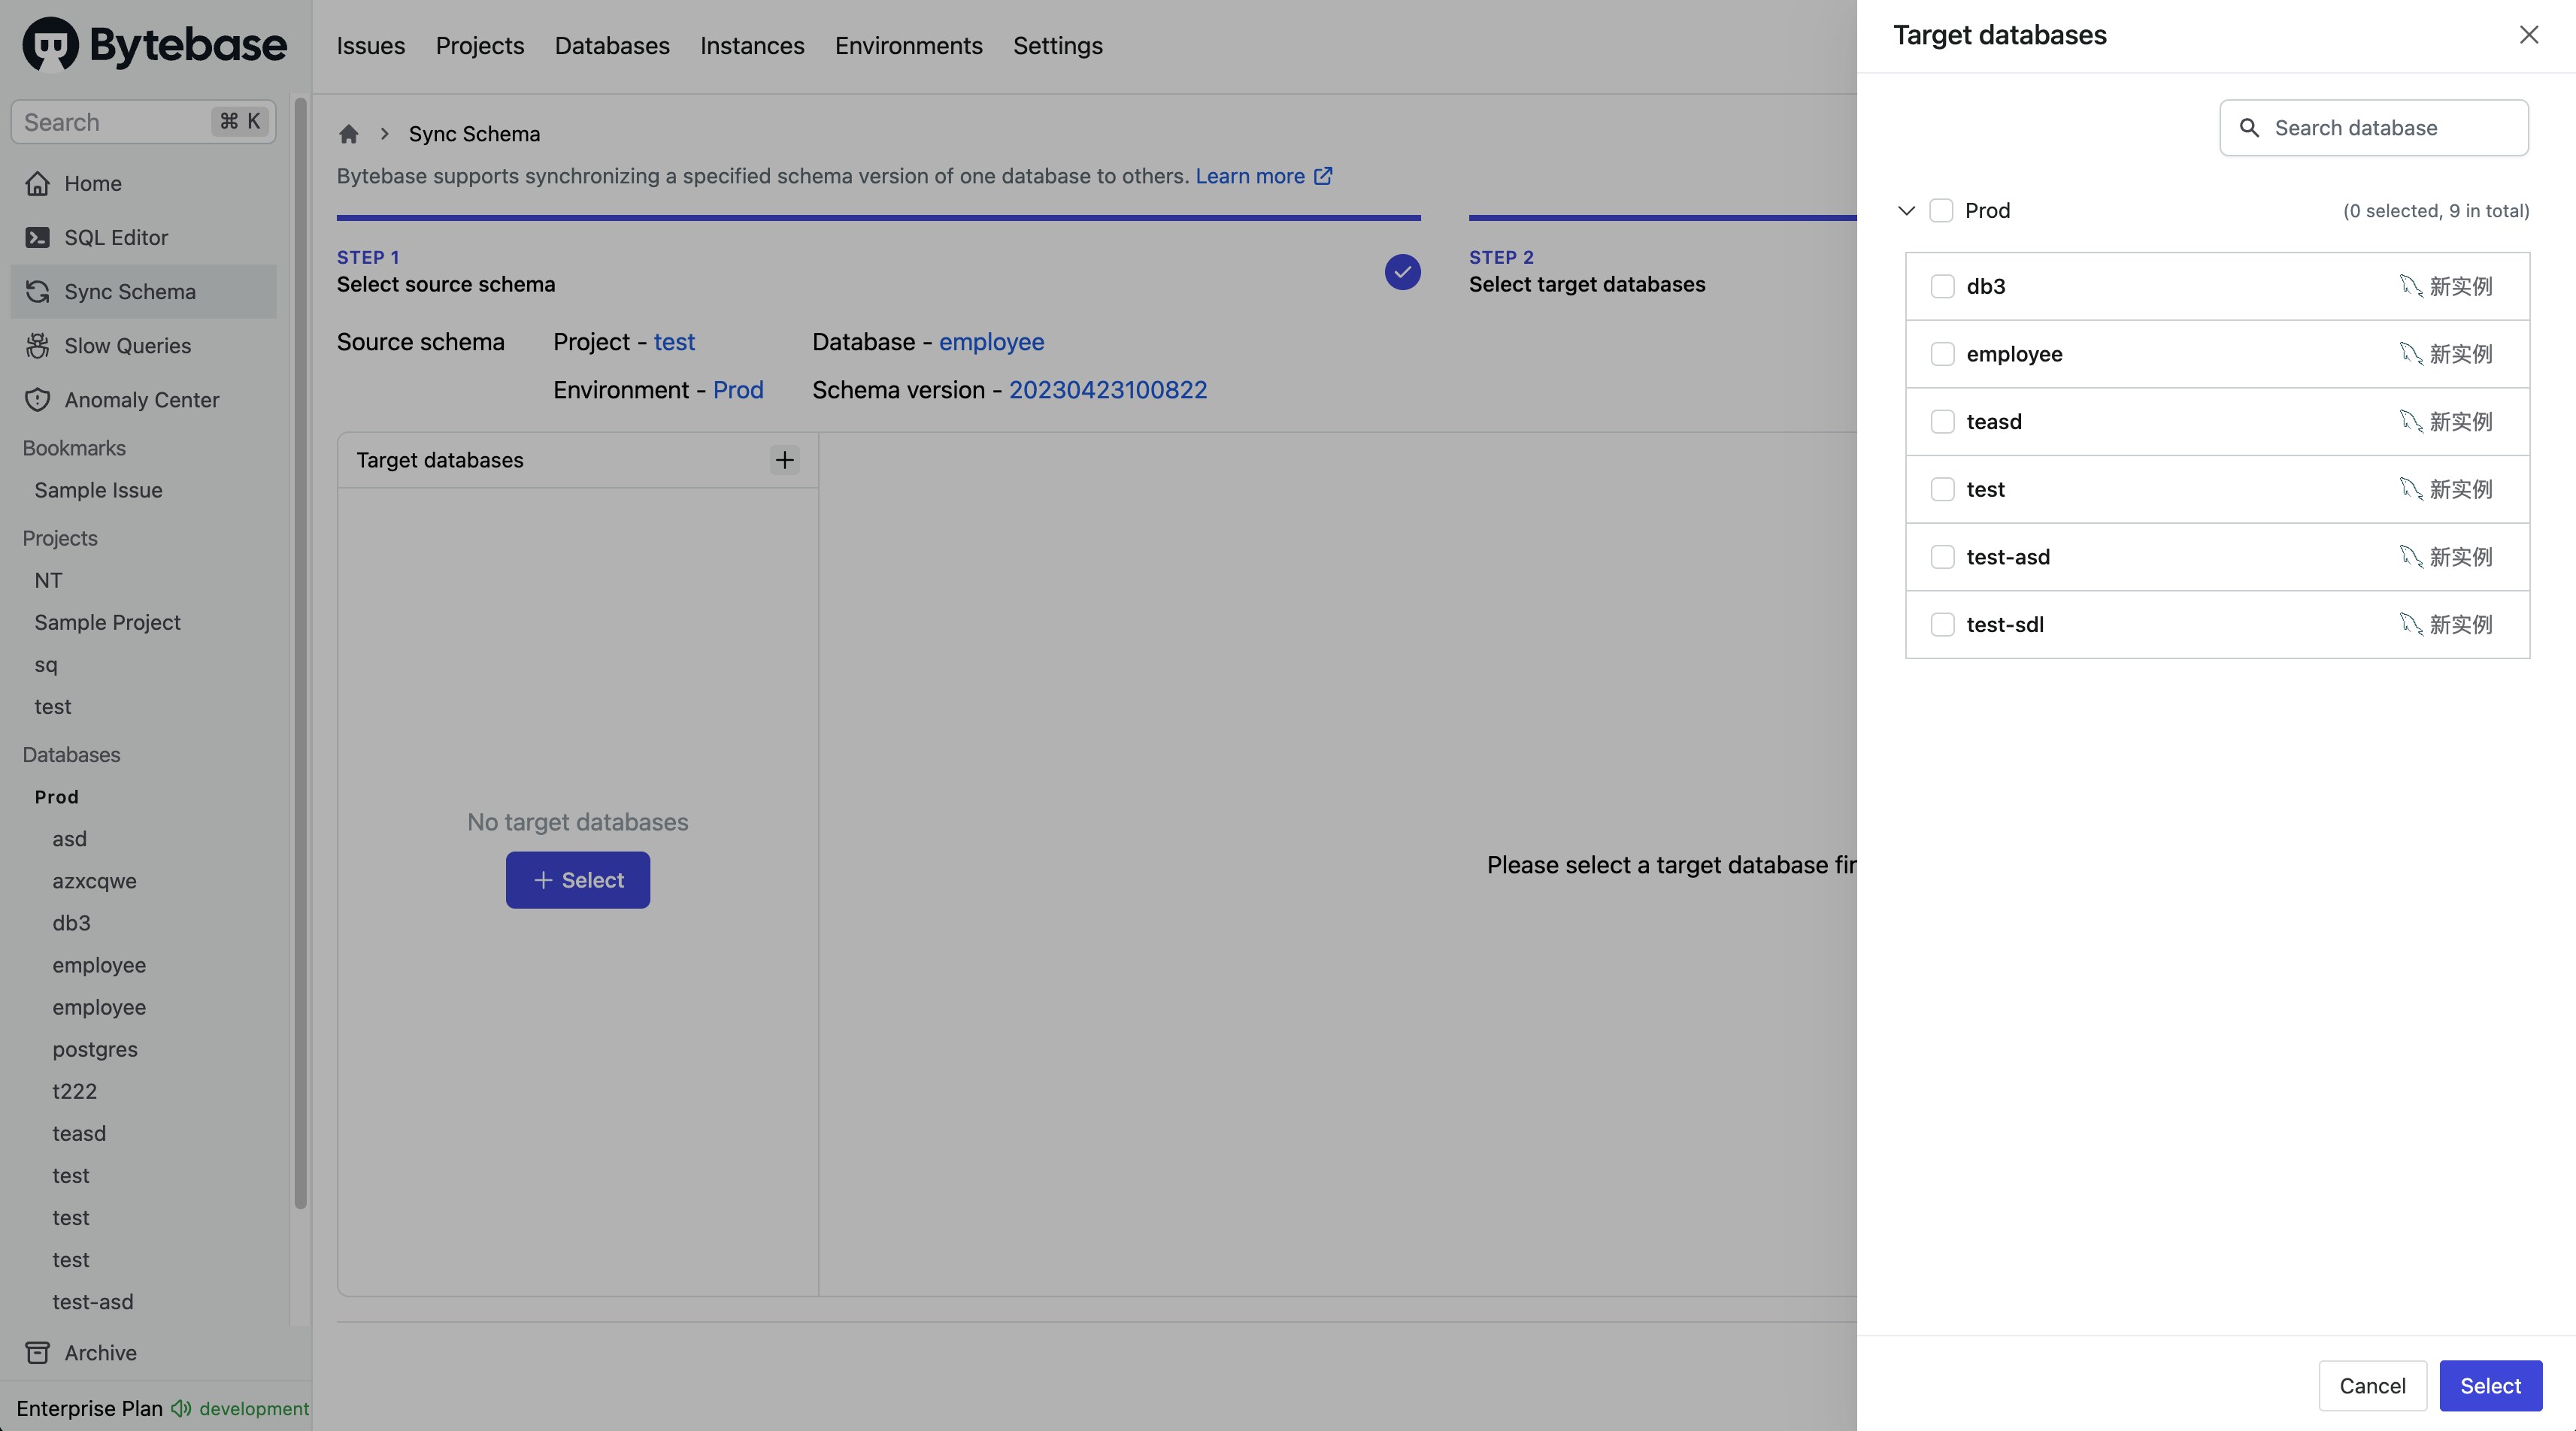Select all databases via Prod checkbox

pyautogui.click(x=1940, y=211)
